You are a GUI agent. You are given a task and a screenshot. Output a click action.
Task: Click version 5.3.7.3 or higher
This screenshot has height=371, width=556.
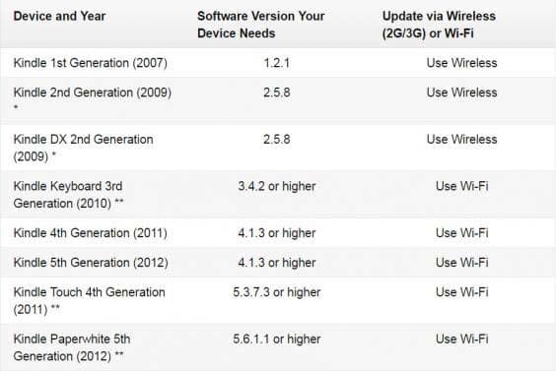277,292
